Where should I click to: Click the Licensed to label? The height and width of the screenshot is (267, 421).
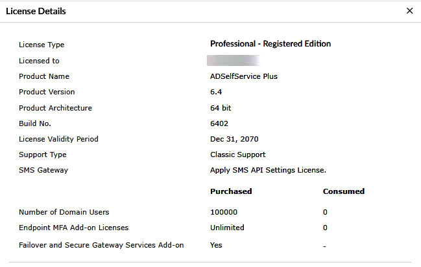click(39, 61)
